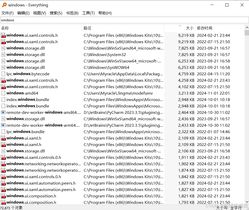249x210 pixels.
Task: Click the size value '4,759 KB'
Action: tap(186, 74)
